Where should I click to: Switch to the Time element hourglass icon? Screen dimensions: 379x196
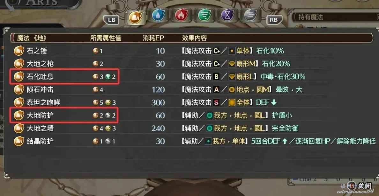227,15
